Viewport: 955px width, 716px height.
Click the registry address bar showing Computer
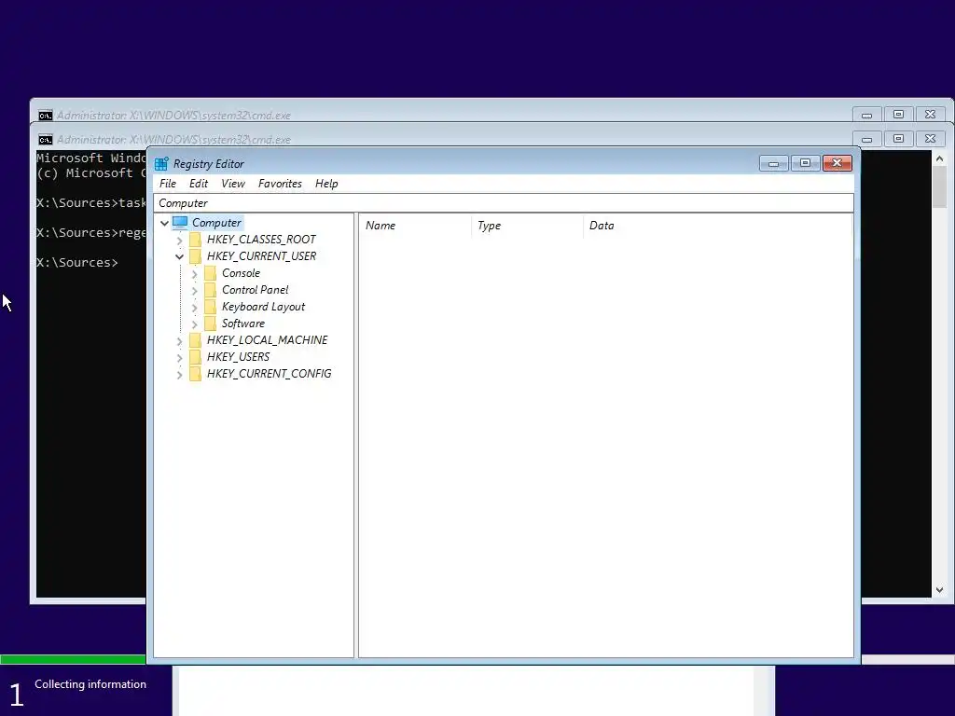pyautogui.click(x=504, y=203)
